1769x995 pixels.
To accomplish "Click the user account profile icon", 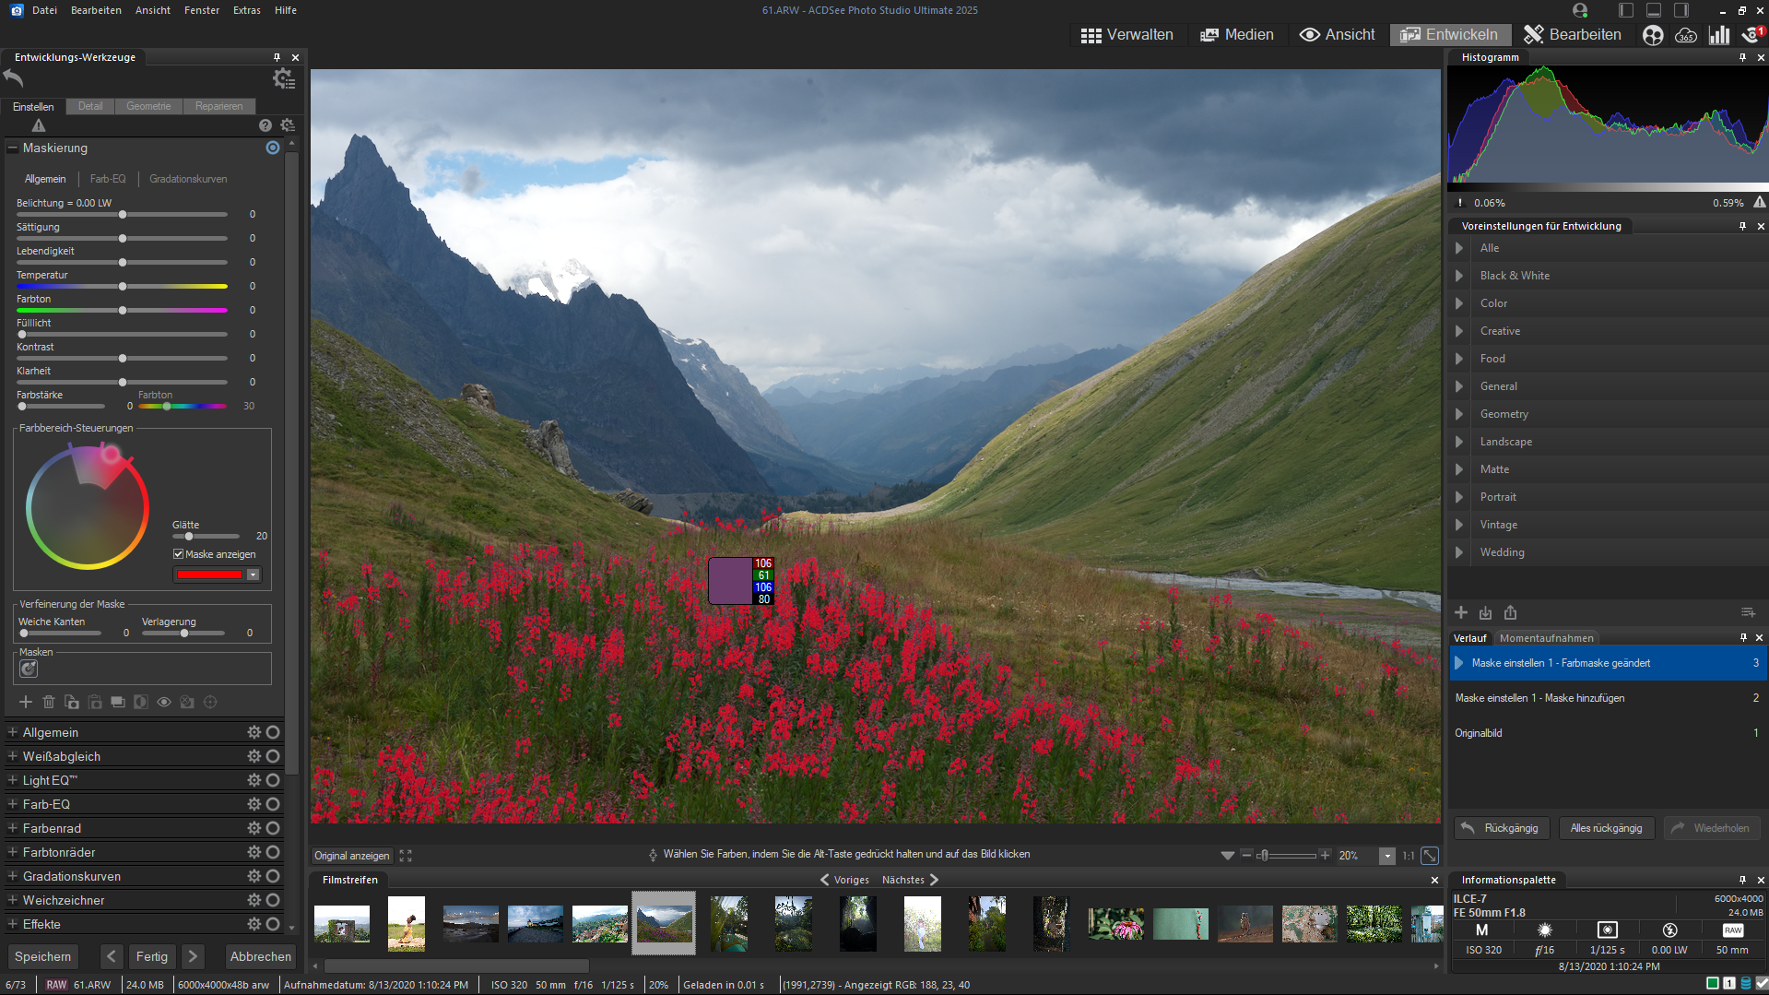I will tap(1580, 10).
